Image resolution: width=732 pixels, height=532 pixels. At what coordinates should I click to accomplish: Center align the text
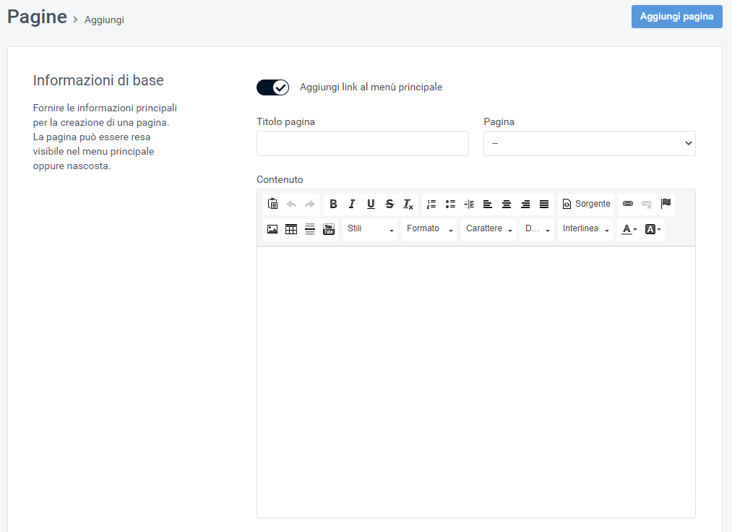pyautogui.click(x=506, y=204)
